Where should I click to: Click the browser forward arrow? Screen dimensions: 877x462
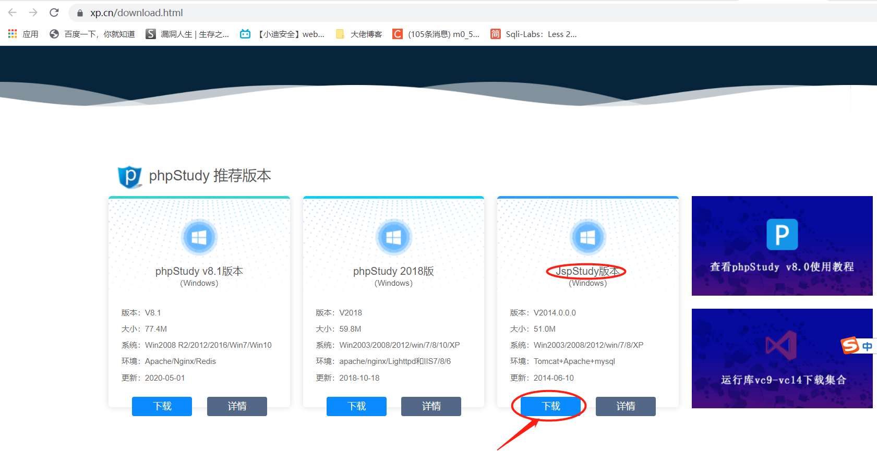(33, 13)
